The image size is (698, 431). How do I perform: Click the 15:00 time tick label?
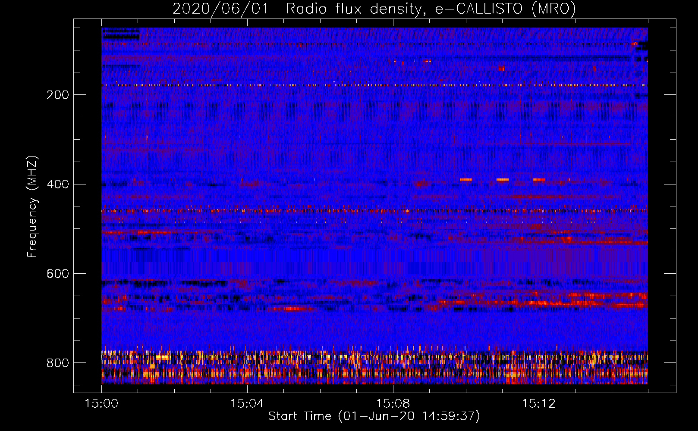pyautogui.click(x=101, y=404)
